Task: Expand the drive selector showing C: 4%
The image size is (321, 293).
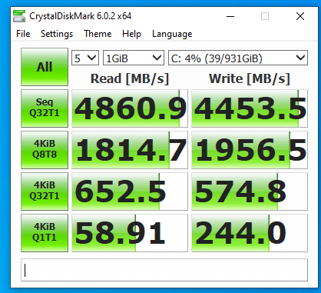Action: [x=238, y=58]
